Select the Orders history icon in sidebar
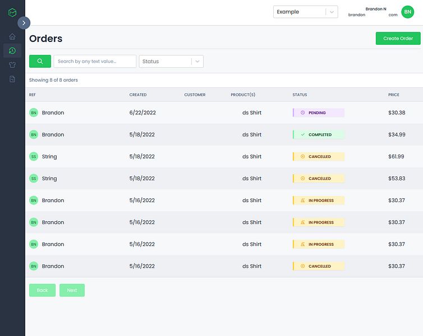The image size is (423, 336). coord(12,50)
